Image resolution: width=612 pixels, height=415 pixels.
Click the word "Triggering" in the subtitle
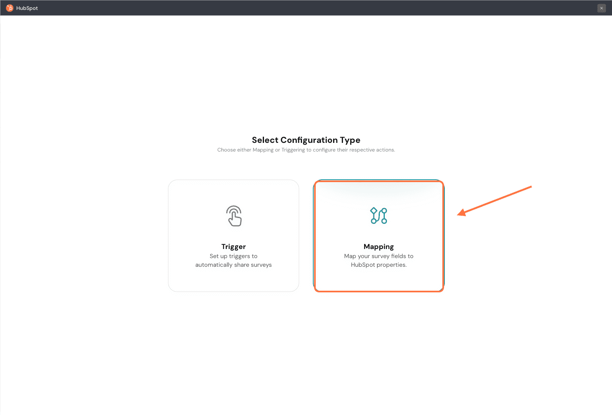point(293,150)
